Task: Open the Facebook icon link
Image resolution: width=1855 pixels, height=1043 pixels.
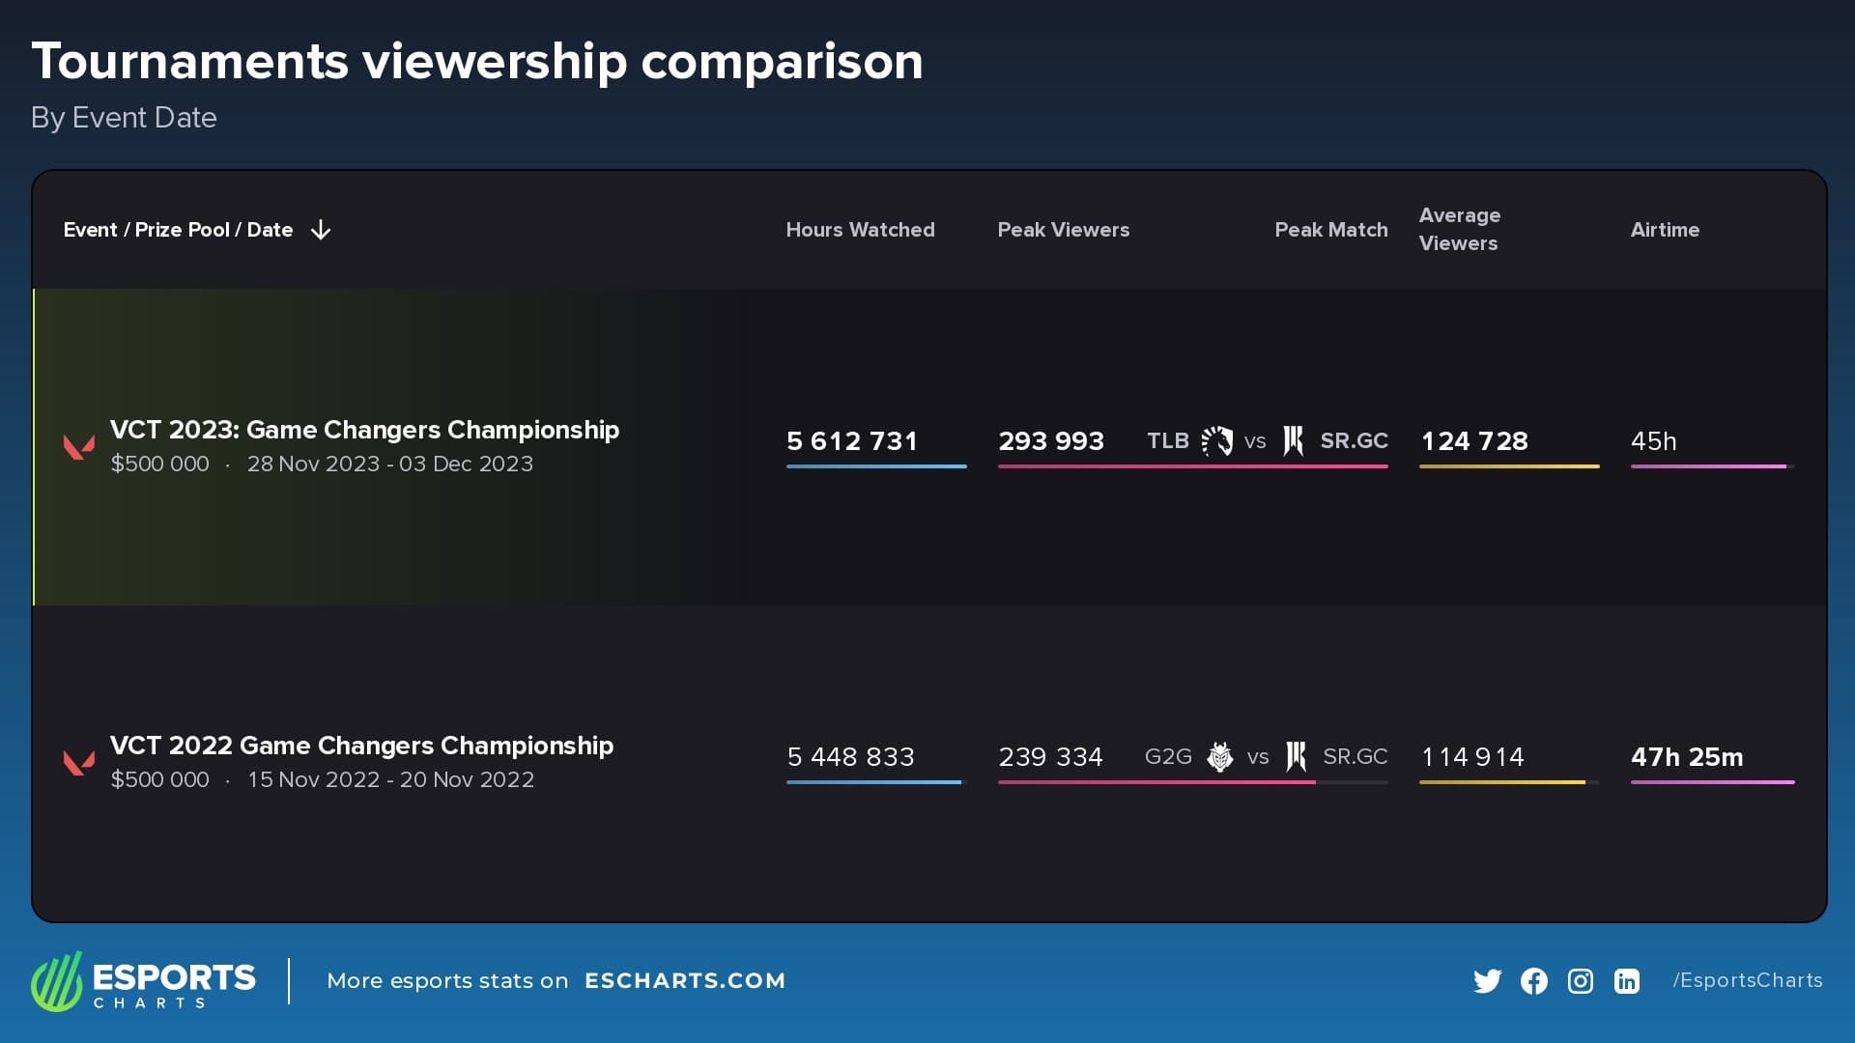Action: tap(1533, 981)
